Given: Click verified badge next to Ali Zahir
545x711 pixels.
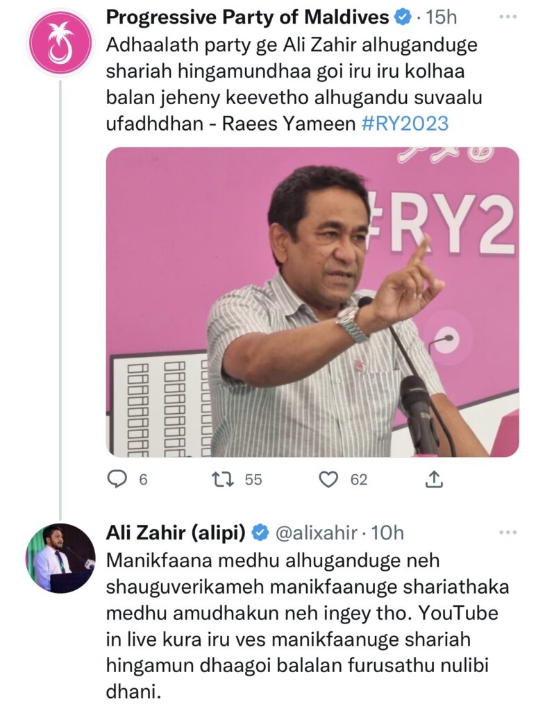Looking at the screenshot, I should click(x=260, y=533).
